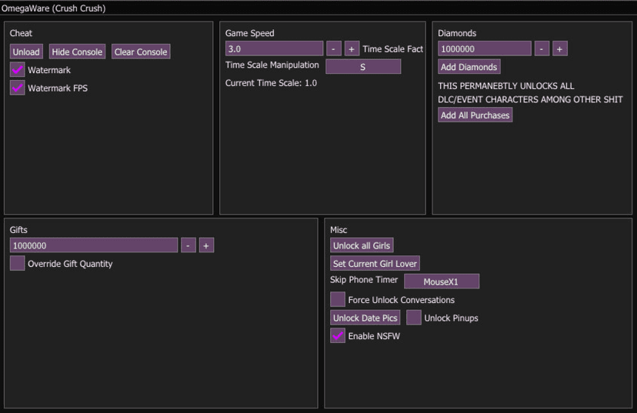Viewport: 637px width, 413px height.
Task: Click the Add All Purchases button
Action: click(475, 115)
